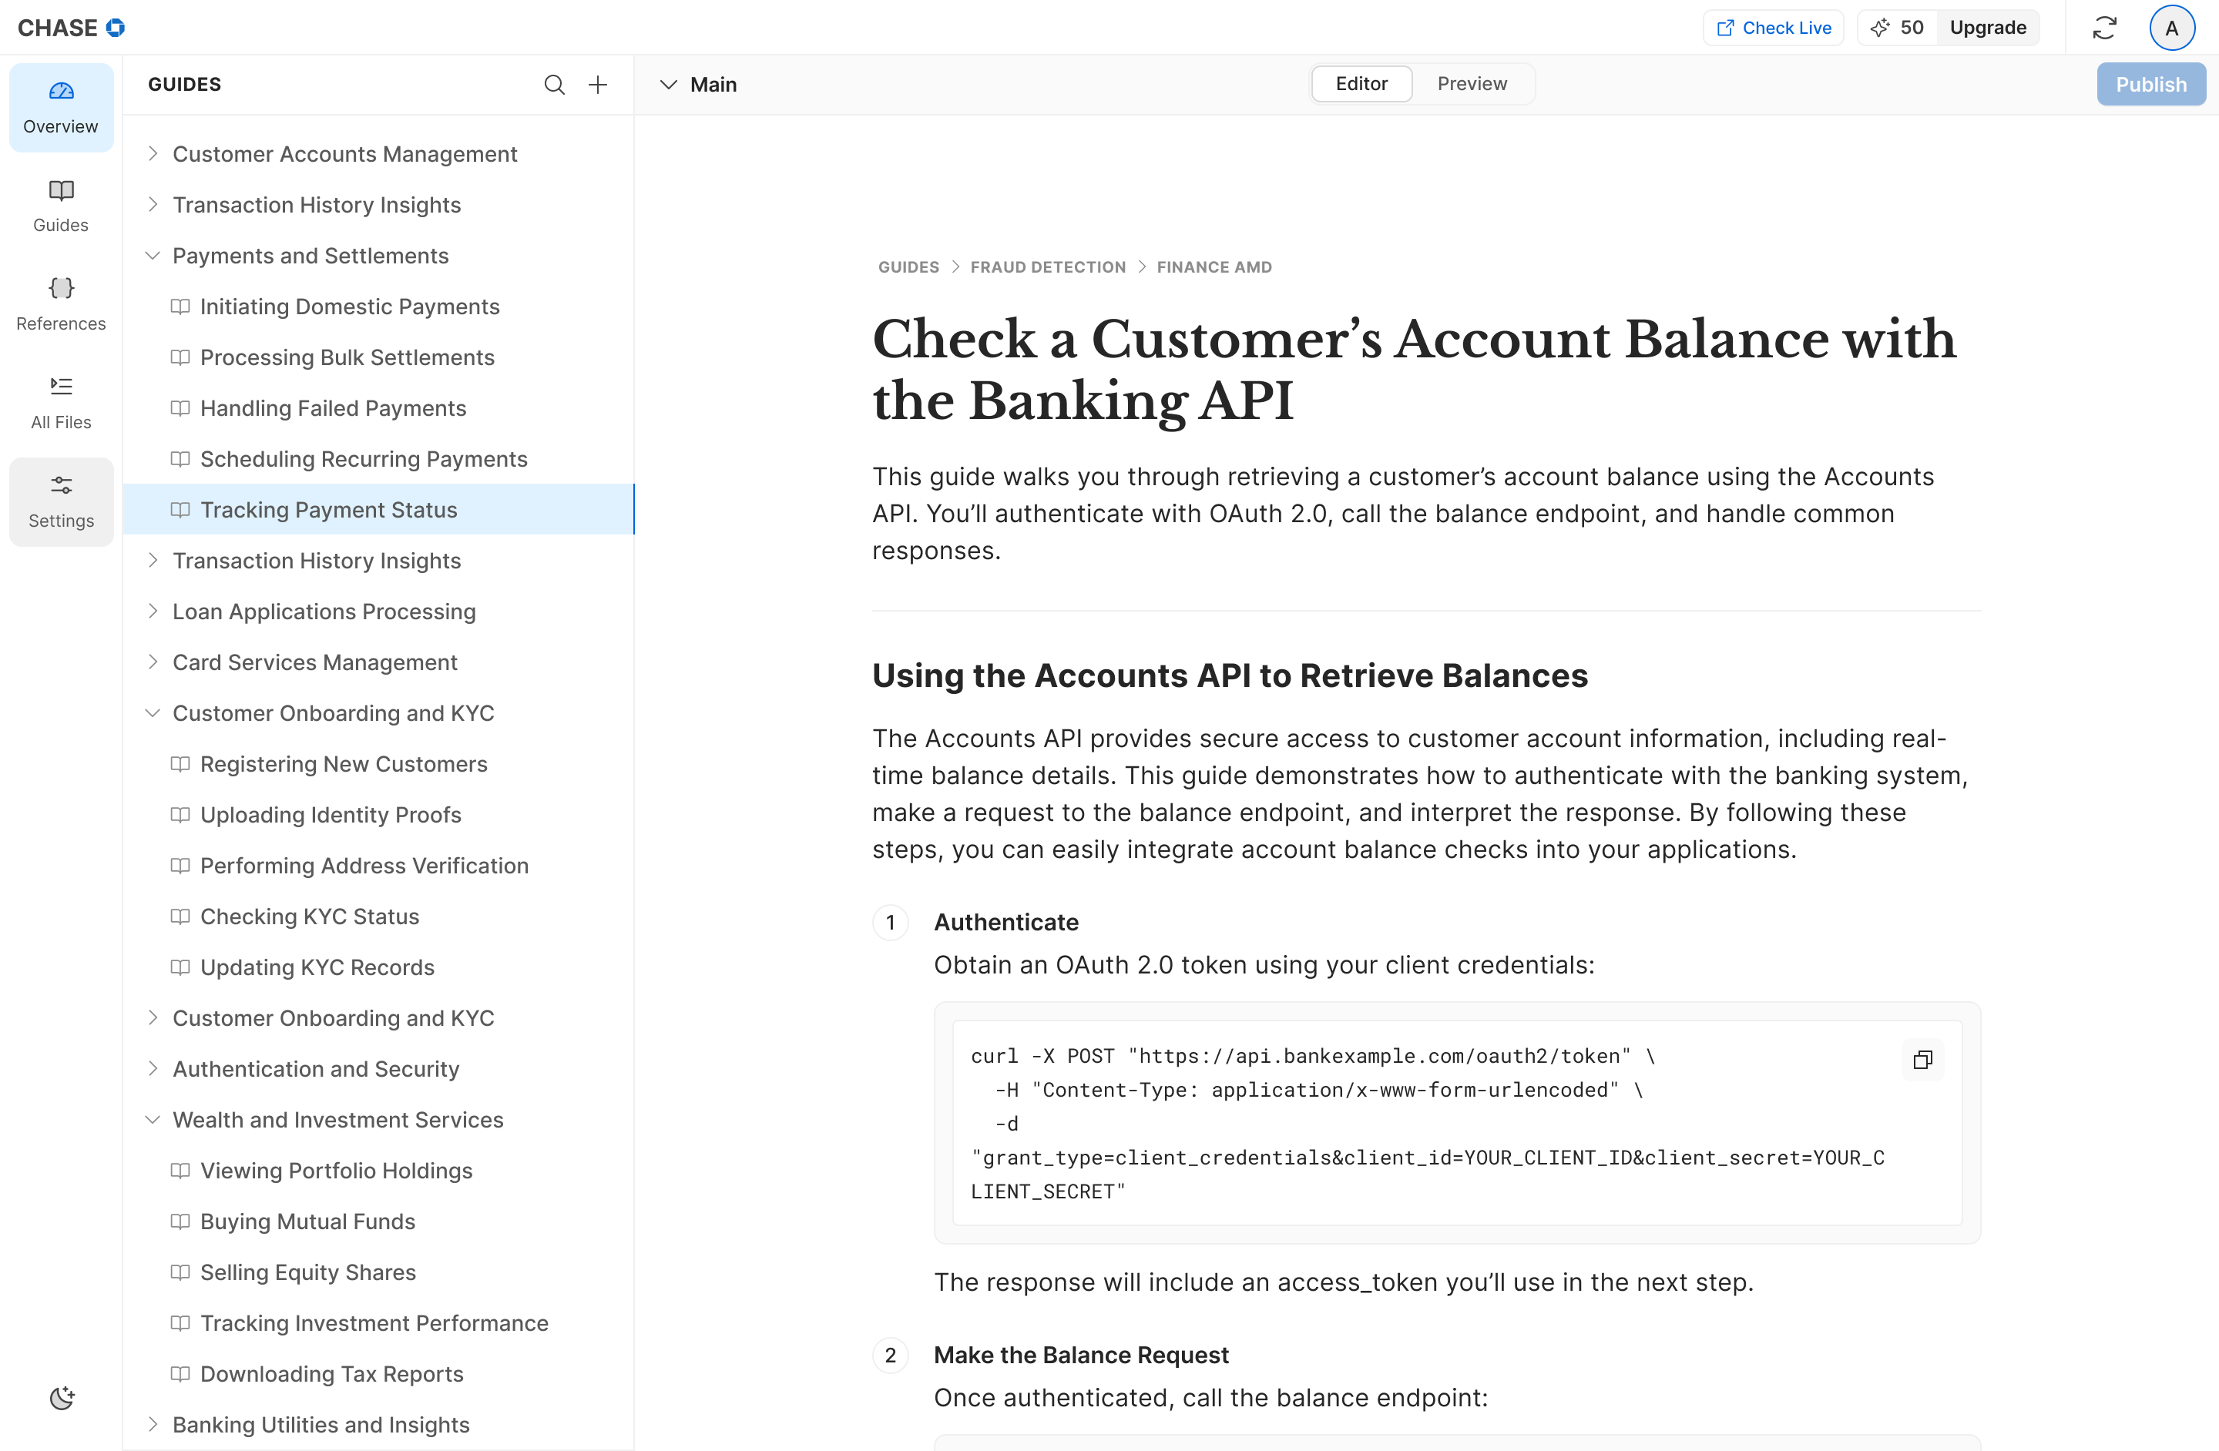Open the References section in sidebar

coord(62,303)
